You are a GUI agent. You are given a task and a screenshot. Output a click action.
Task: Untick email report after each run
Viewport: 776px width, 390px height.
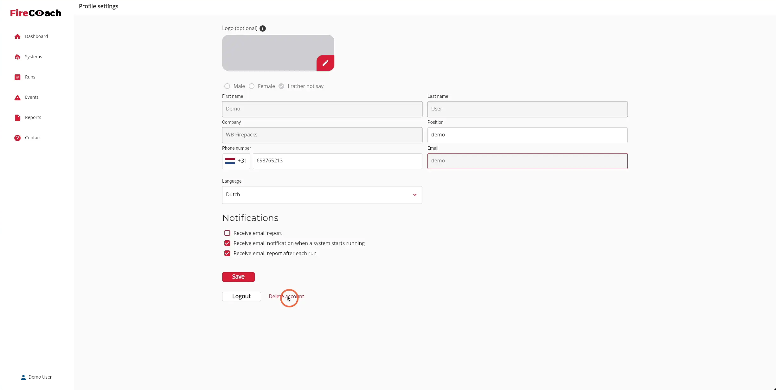(x=227, y=253)
